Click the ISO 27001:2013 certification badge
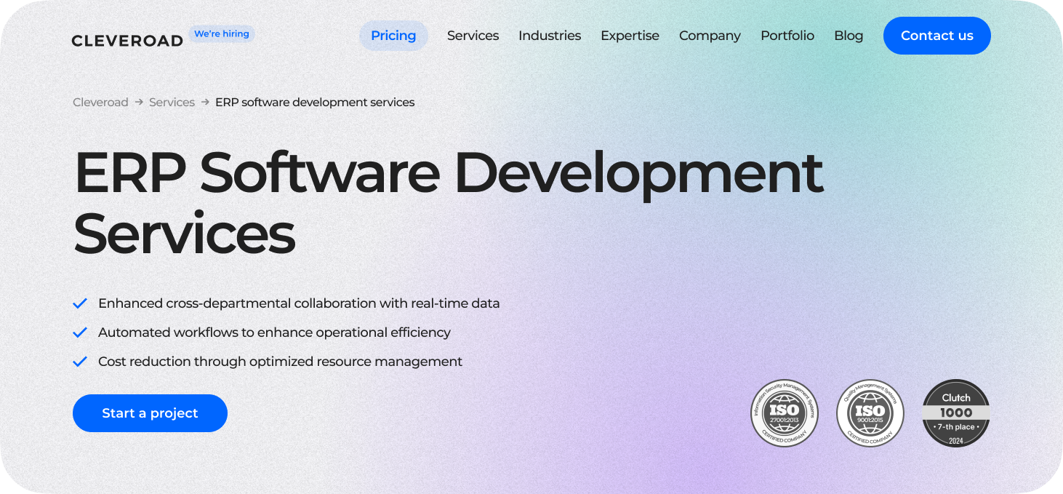 click(784, 413)
